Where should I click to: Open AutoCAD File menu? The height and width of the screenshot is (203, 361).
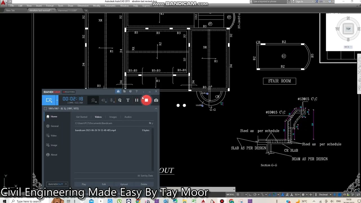(12, 6)
